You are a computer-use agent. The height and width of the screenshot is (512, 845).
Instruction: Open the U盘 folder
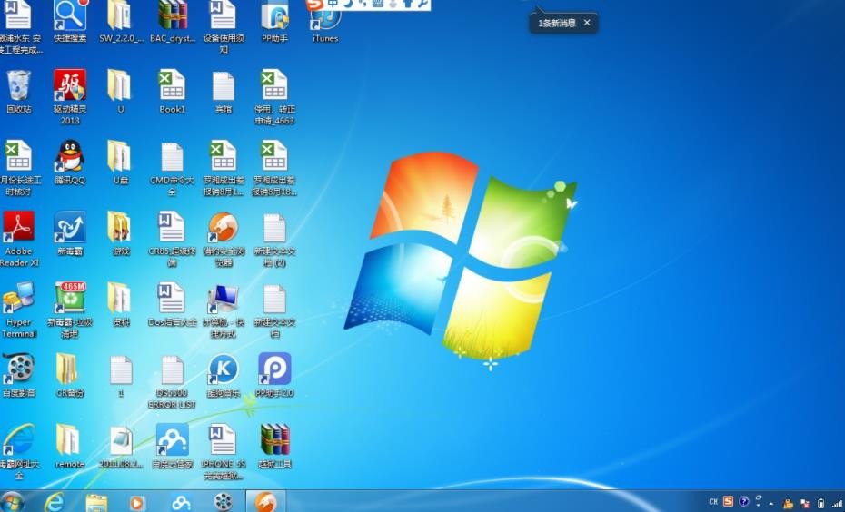(x=120, y=162)
